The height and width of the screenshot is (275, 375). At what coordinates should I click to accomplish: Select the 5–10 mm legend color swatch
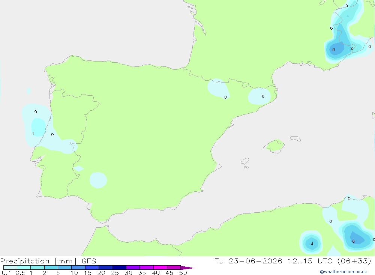pyautogui.click(x=64, y=267)
